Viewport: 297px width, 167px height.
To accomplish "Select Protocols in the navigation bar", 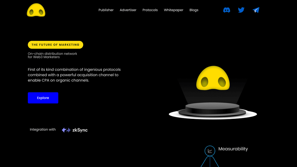I will point(150,10).
